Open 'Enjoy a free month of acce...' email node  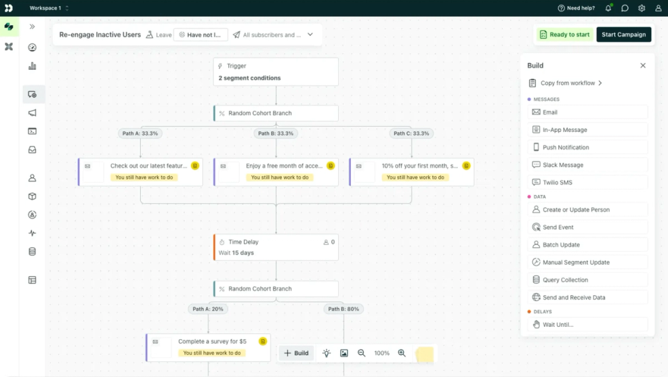[276, 172]
